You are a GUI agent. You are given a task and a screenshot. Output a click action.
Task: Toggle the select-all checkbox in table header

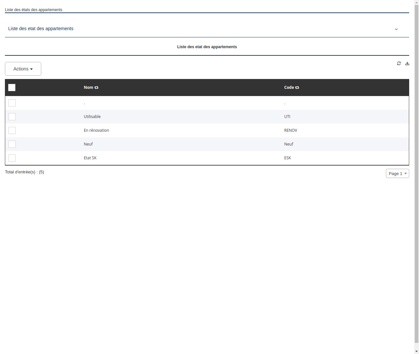tap(12, 88)
